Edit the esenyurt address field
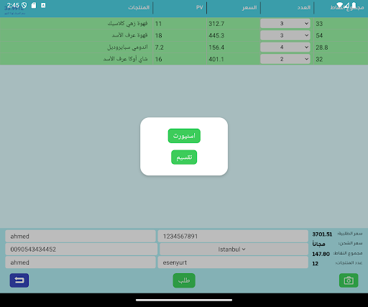This screenshot has width=368, height=307. coord(233,262)
